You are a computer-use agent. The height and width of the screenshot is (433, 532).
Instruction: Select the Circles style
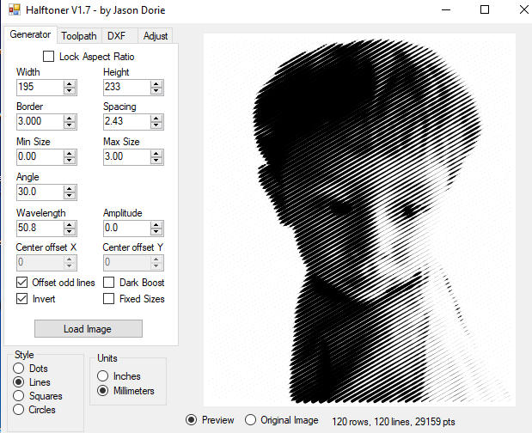pos(19,410)
